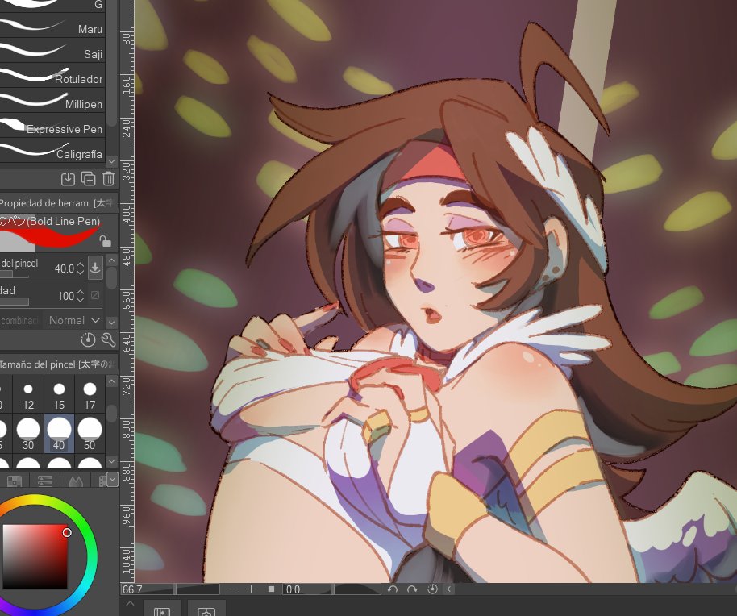Pick brush size 12 preset
This screenshot has height=616, width=737.
point(28,395)
